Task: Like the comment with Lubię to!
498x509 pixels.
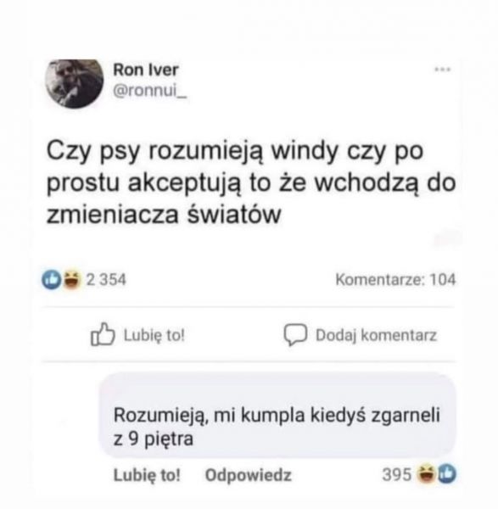Action: [x=147, y=475]
